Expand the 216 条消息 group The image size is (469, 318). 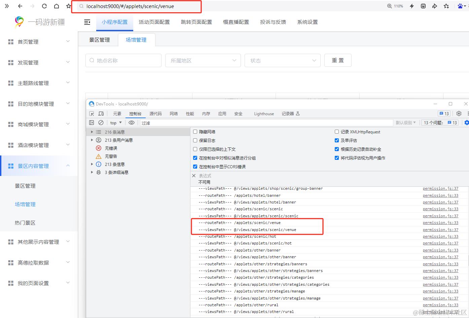(x=92, y=132)
